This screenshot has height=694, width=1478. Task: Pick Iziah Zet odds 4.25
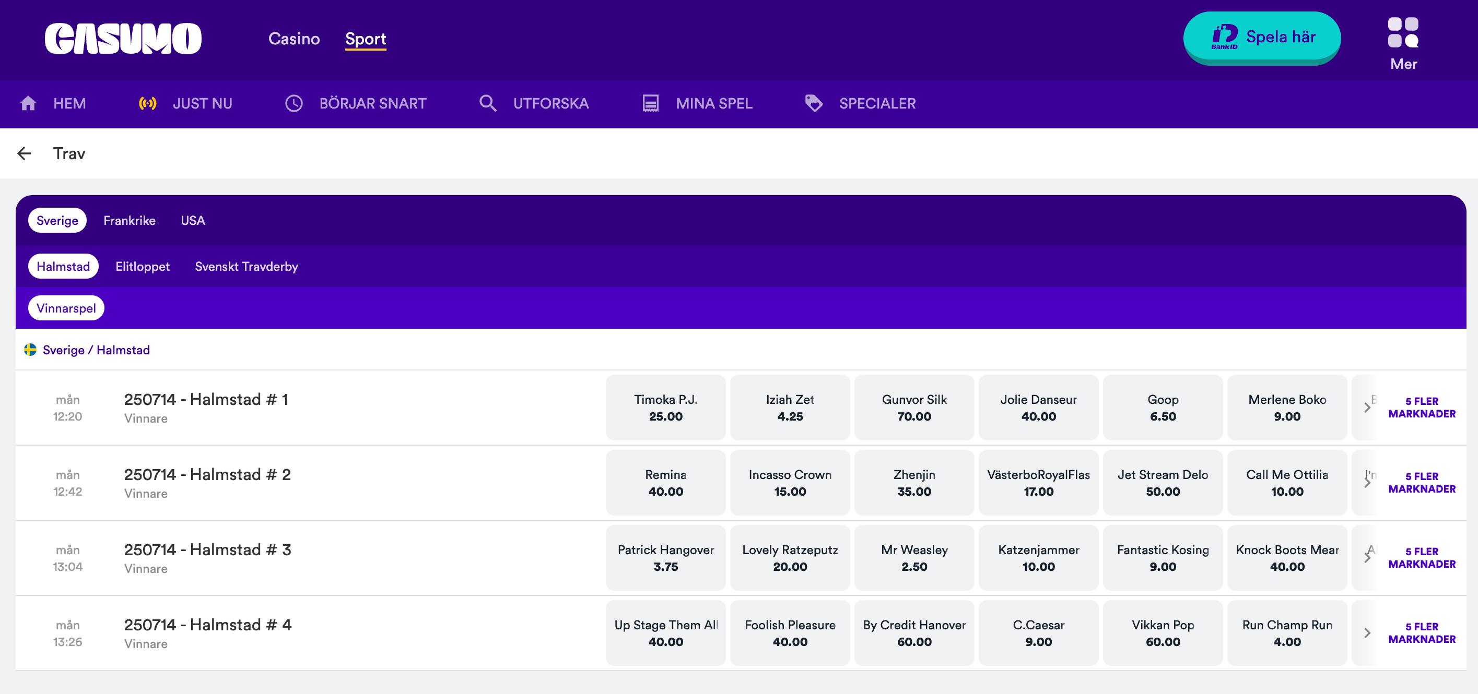click(x=790, y=408)
